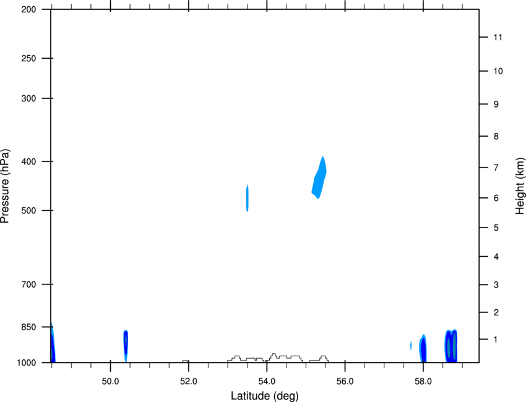The width and height of the screenshot is (526, 402).
Task: Click the thin light-blue contour near 53.5°
Action: click(248, 198)
